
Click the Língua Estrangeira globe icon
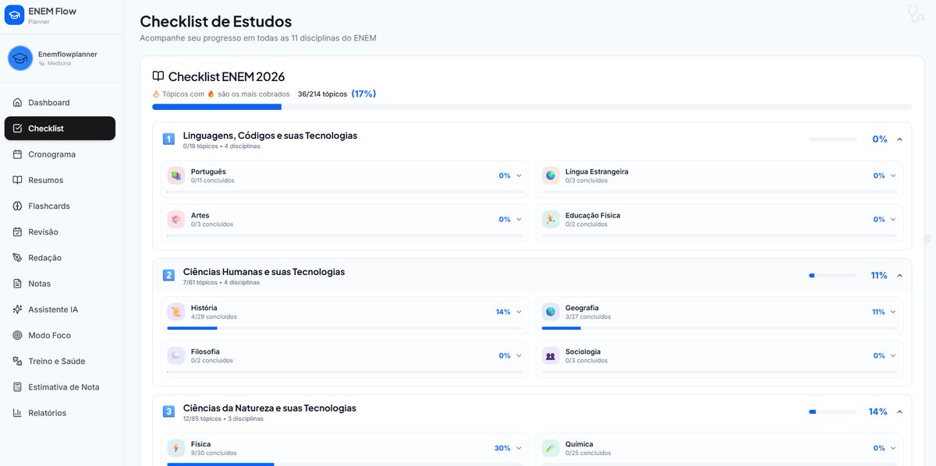click(551, 175)
